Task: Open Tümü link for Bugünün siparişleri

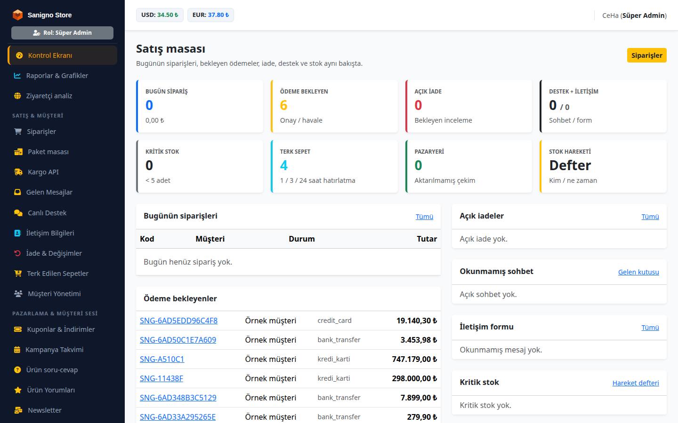Action: click(x=424, y=217)
